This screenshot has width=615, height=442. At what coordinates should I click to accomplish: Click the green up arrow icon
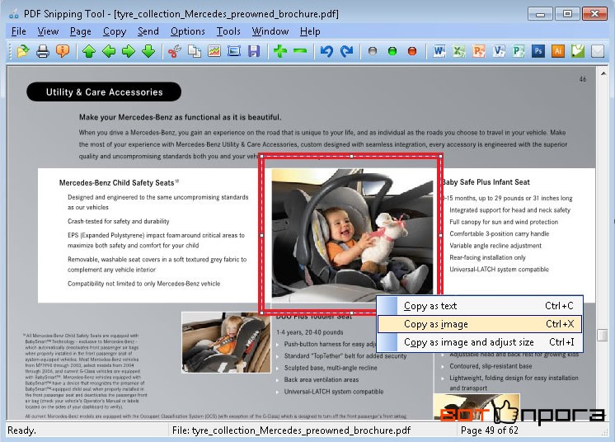[89, 51]
